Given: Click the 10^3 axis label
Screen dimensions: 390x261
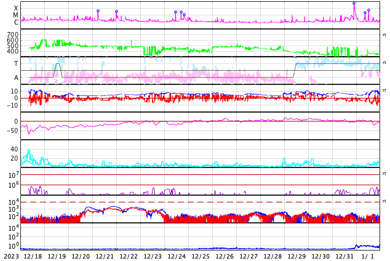Looking at the screenshot, I should pos(13,209).
